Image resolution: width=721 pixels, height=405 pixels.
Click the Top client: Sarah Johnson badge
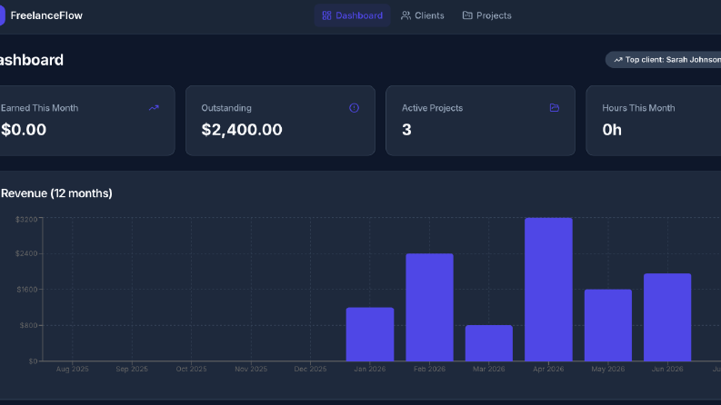click(x=663, y=60)
